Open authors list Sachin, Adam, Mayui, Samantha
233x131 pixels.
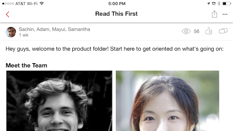[54, 29]
